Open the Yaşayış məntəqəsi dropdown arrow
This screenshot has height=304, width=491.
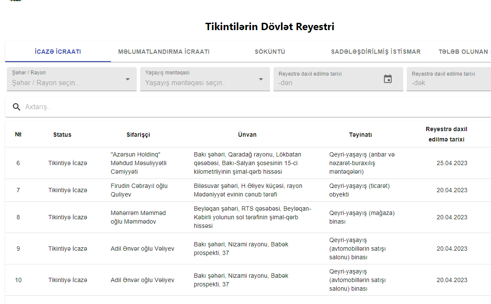[261, 80]
